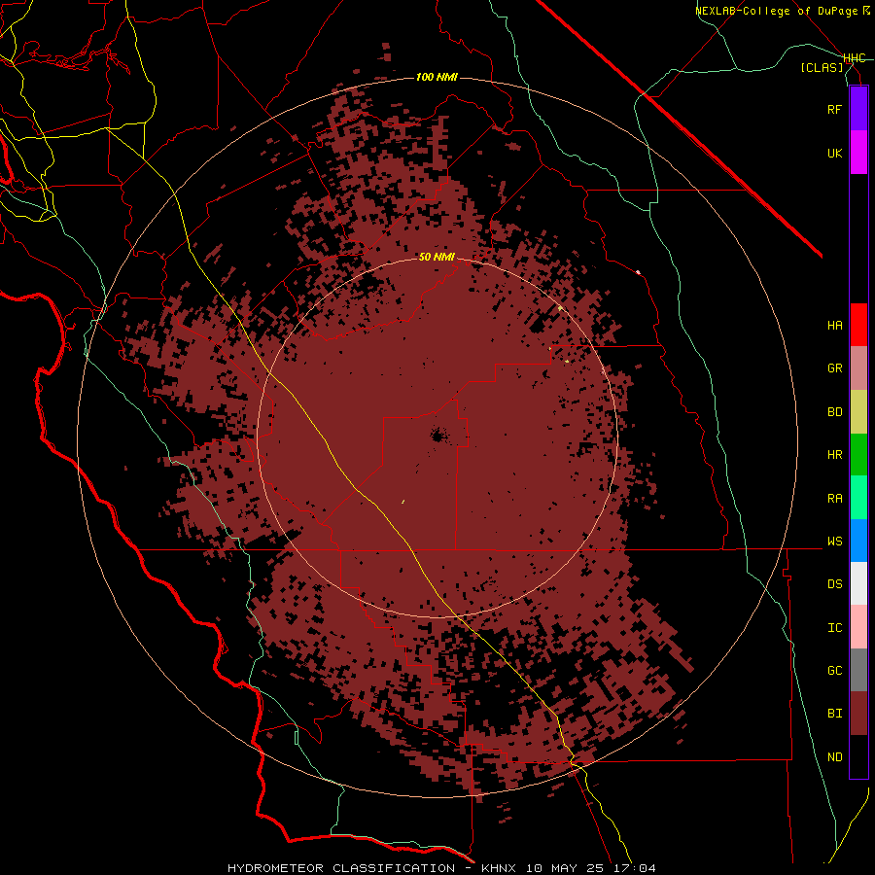This screenshot has height=875, width=875.
Task: Select the GR pink legend swatch
Action: click(858, 368)
